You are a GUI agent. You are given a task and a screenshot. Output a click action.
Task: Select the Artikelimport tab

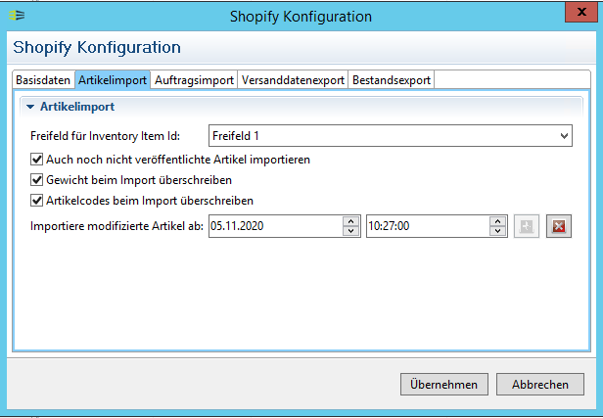point(113,80)
